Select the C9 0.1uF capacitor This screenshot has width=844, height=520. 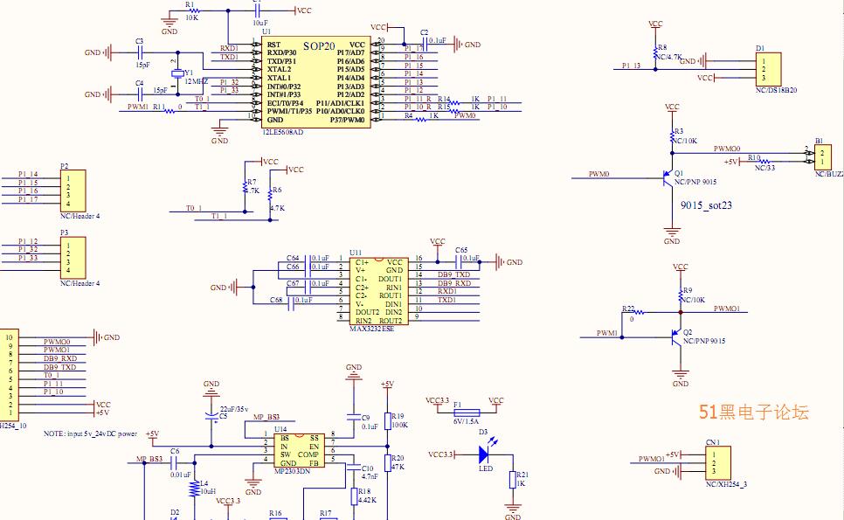click(354, 417)
